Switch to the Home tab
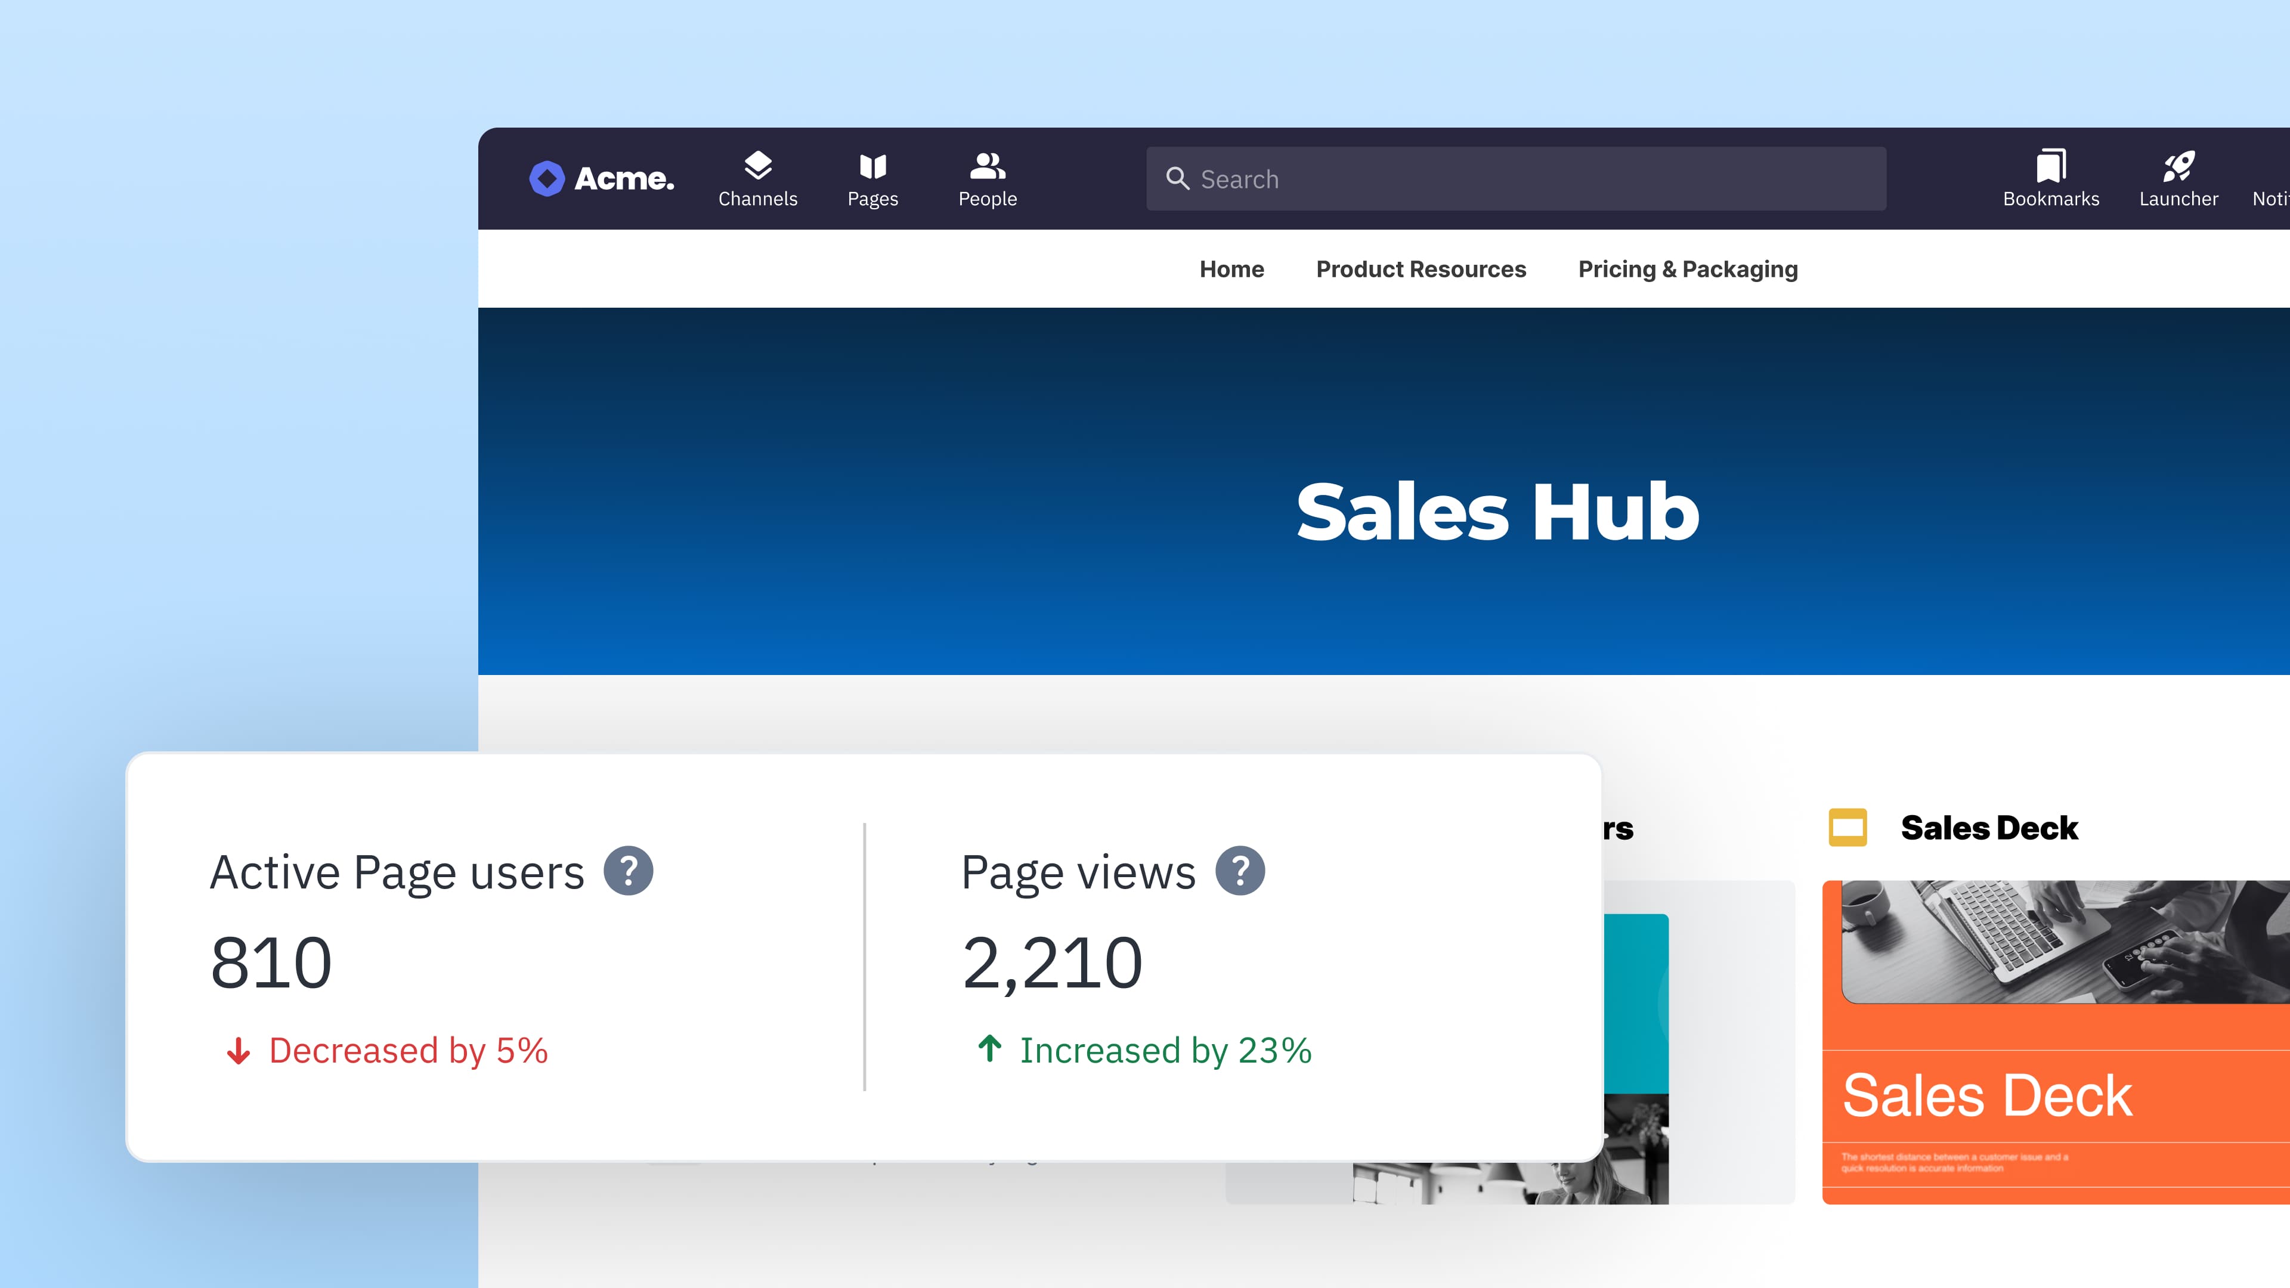2290x1288 pixels. point(1231,268)
